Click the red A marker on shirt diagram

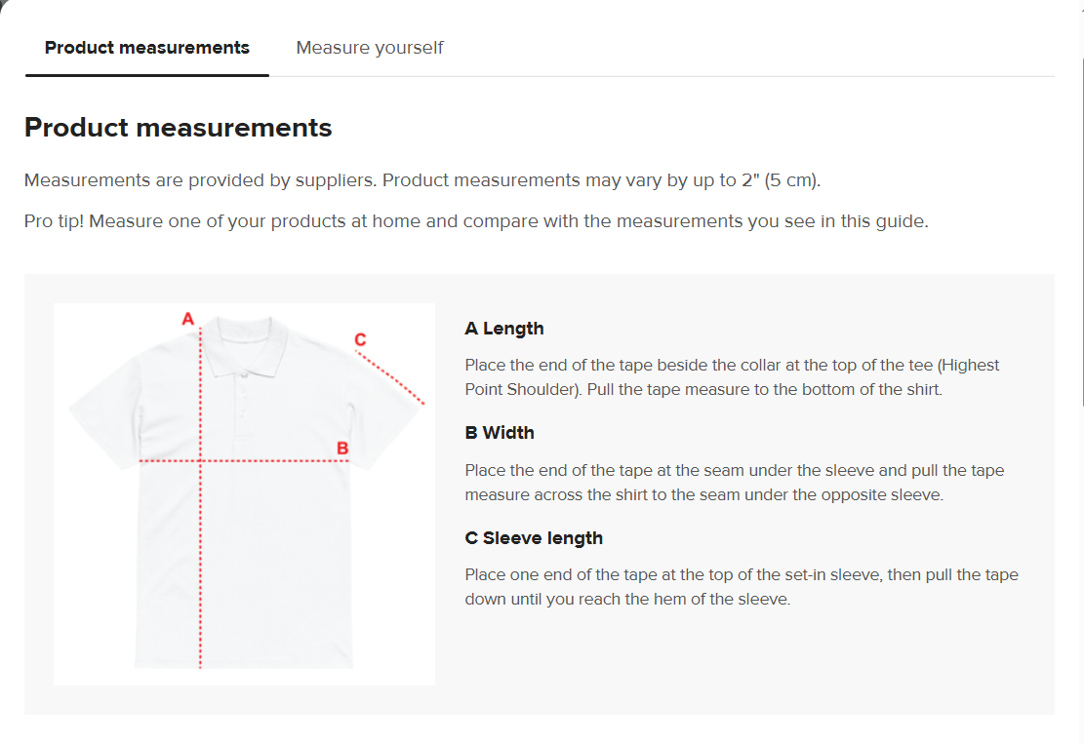pos(188,319)
